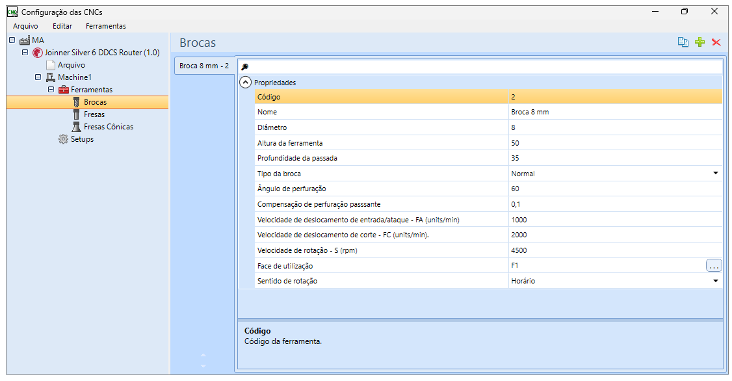The image size is (732, 381).
Task: Click the search key icon in filter bar
Action: 244,67
